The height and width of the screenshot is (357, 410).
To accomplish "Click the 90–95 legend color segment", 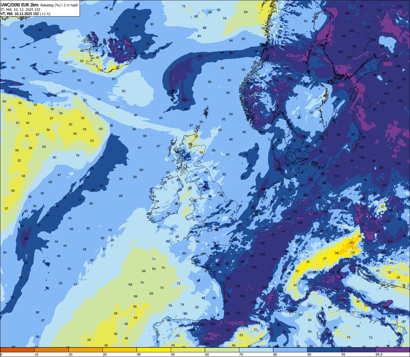I will (x=324, y=350).
